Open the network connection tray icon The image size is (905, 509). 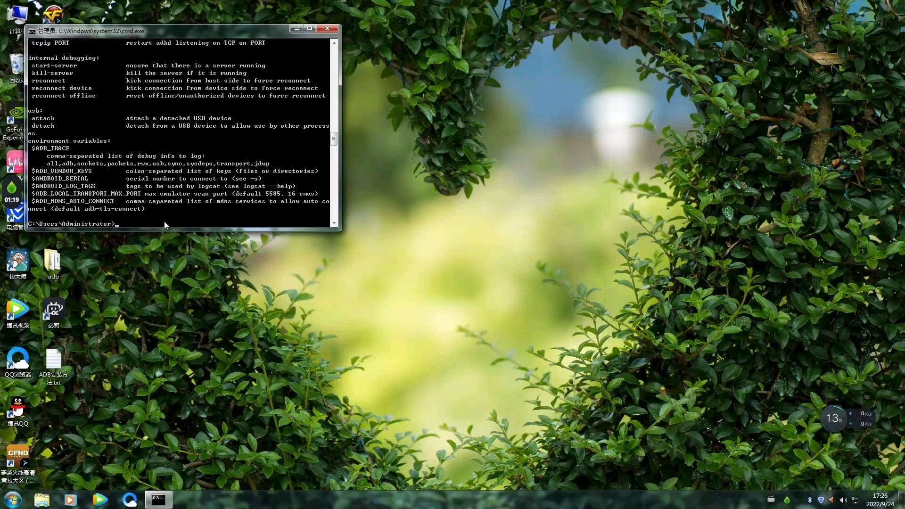(x=855, y=500)
